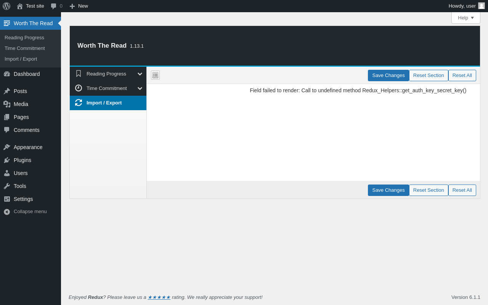Click the Collapse menu label
This screenshot has height=305, width=488.
point(30,212)
